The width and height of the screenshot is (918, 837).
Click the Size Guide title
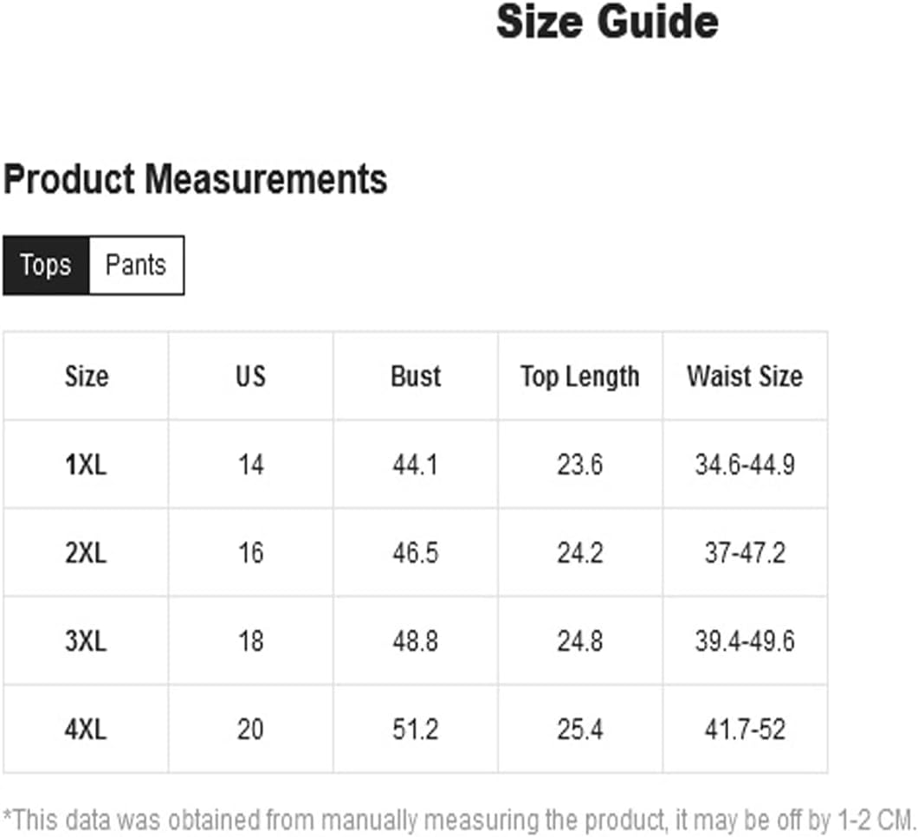click(607, 22)
